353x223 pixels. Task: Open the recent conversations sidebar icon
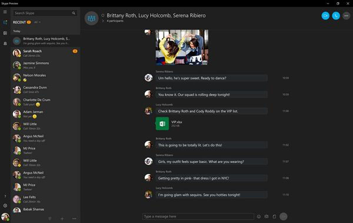pos(5,22)
